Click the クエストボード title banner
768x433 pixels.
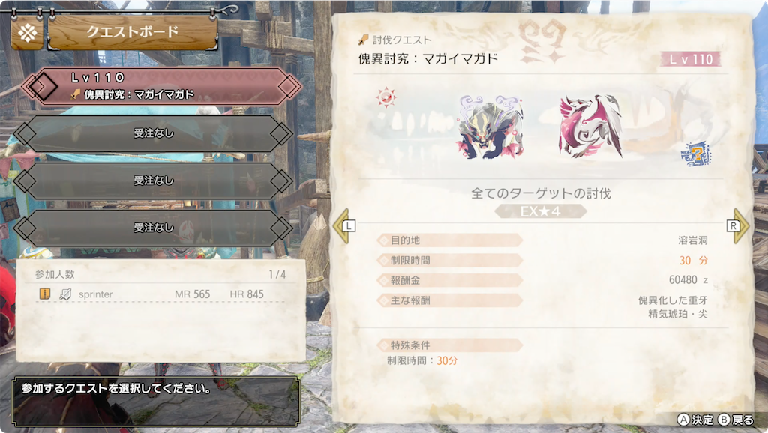click(132, 32)
